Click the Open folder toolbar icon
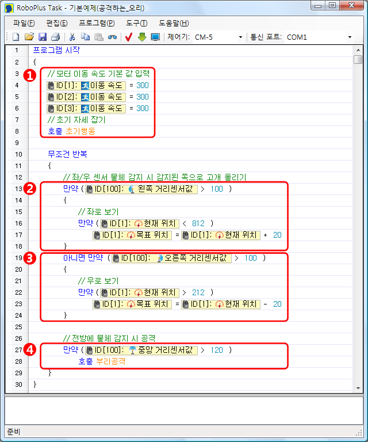 tap(29, 37)
